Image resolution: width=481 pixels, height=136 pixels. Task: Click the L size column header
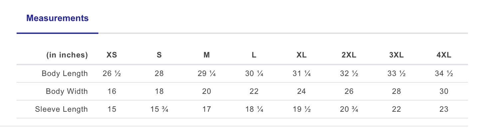point(254,55)
